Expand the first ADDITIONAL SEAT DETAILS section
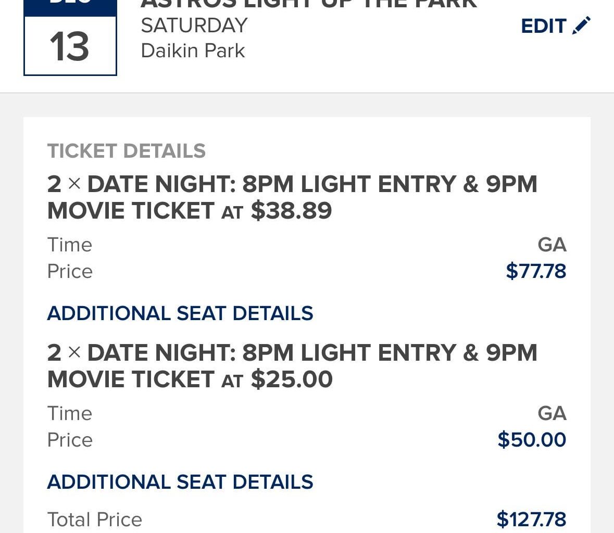614x533 pixels. pyautogui.click(x=180, y=313)
